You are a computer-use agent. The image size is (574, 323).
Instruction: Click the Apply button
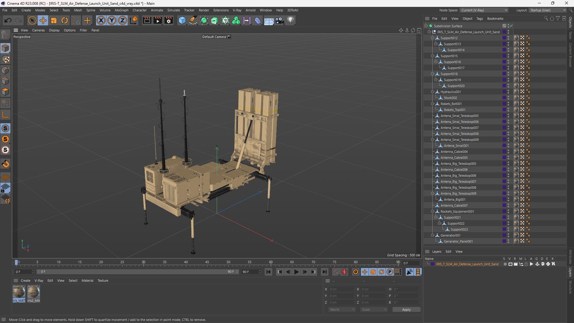pyautogui.click(x=406, y=310)
